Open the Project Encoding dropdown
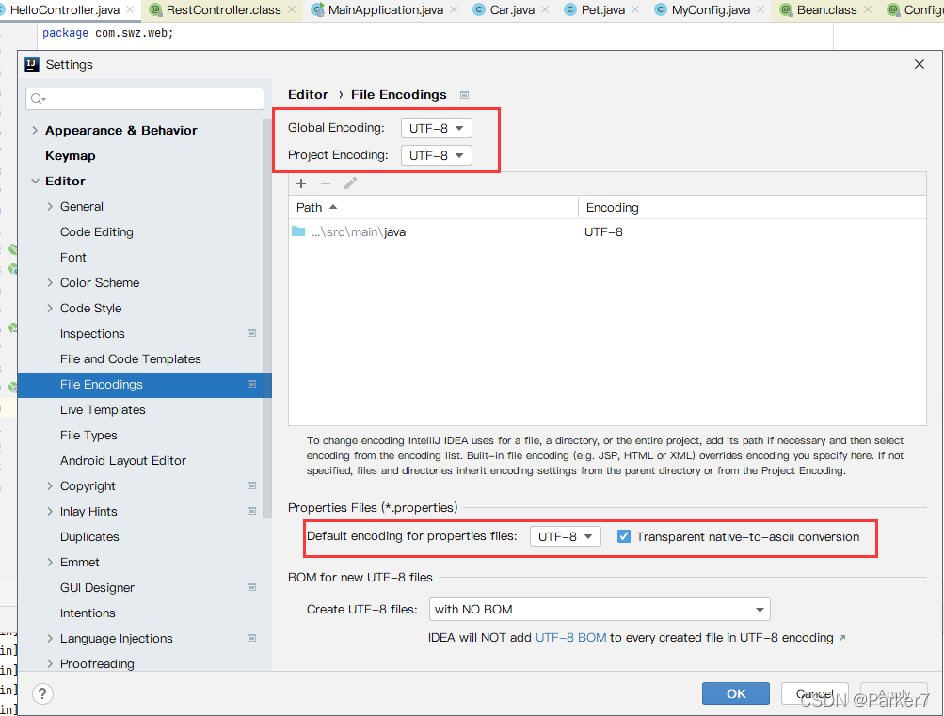 [437, 155]
